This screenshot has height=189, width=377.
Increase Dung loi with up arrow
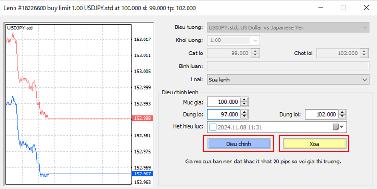[342, 112]
